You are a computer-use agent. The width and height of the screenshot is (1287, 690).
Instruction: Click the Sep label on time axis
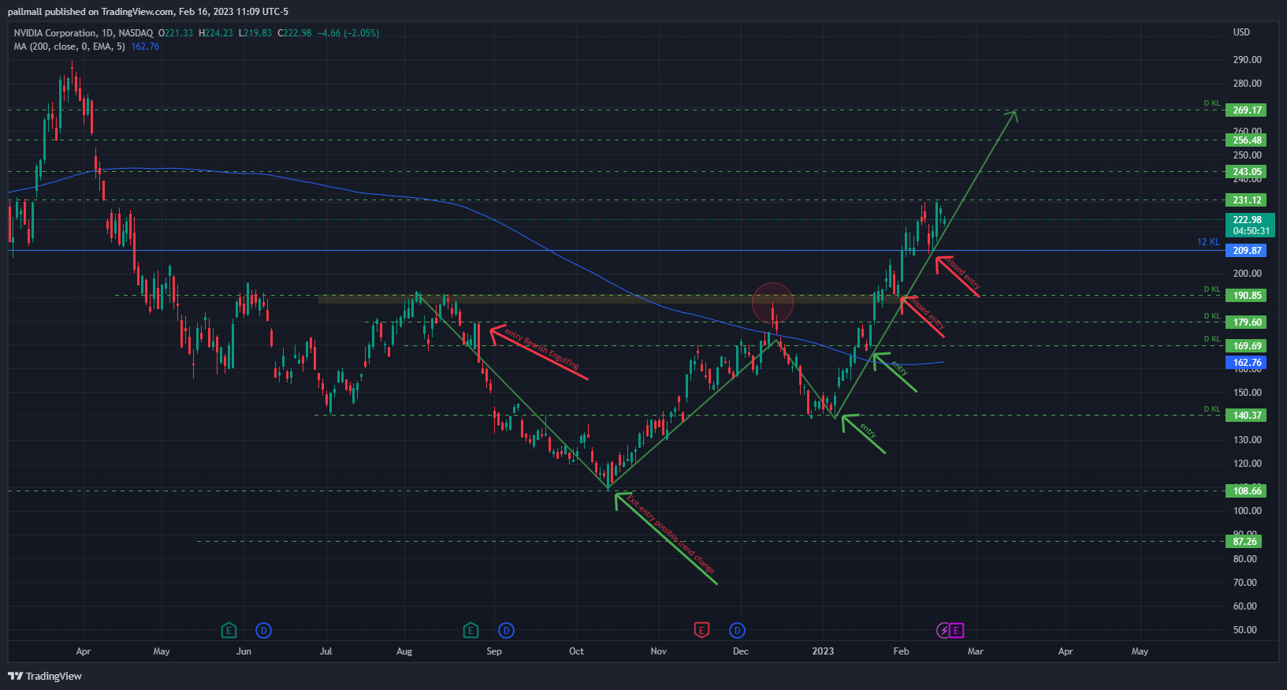click(494, 651)
